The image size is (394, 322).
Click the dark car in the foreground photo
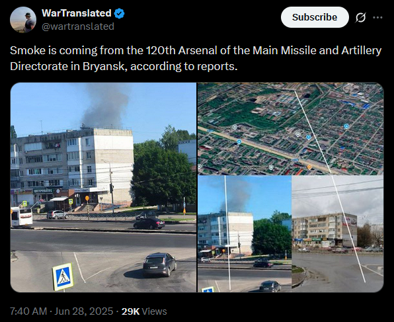coord(159,264)
